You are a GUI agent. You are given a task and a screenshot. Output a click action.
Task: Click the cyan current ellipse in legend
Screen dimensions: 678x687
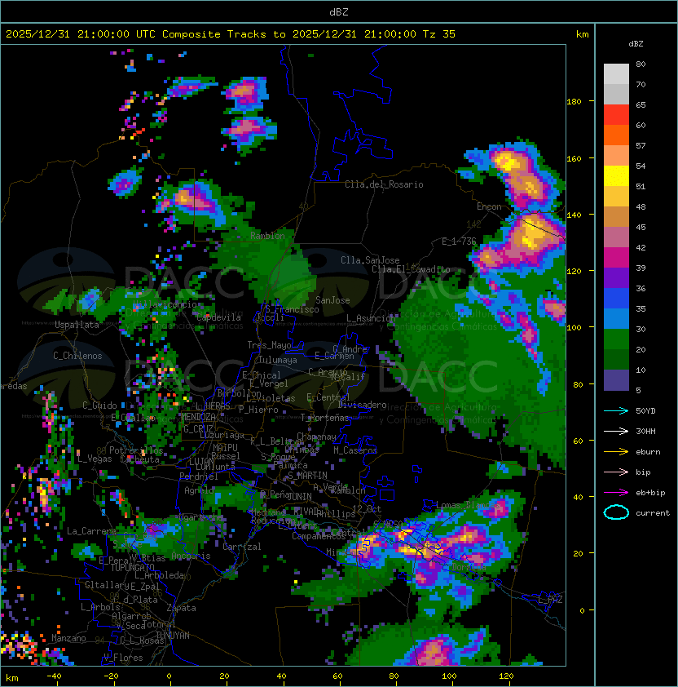[x=616, y=512]
